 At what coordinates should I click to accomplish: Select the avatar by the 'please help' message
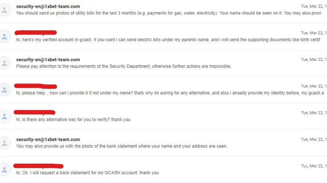click(4, 90)
